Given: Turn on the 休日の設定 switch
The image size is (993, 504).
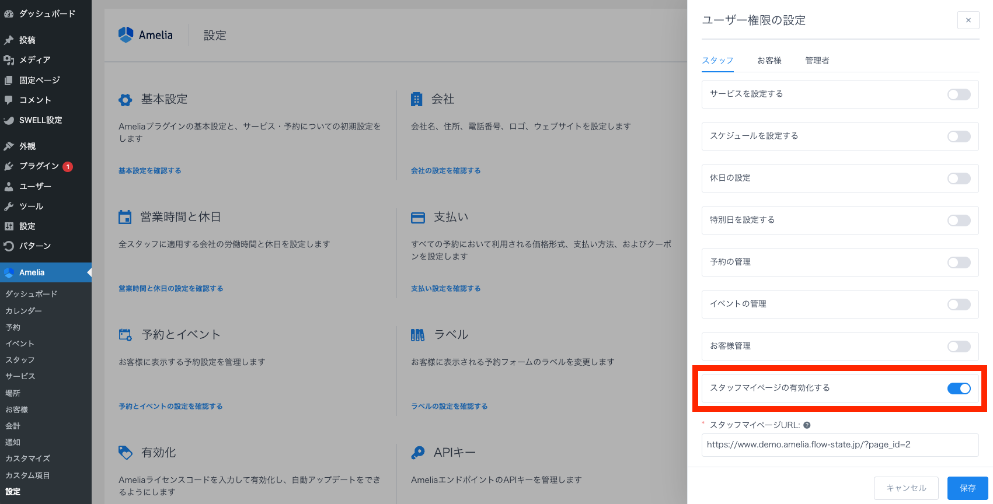Looking at the screenshot, I should 959,178.
